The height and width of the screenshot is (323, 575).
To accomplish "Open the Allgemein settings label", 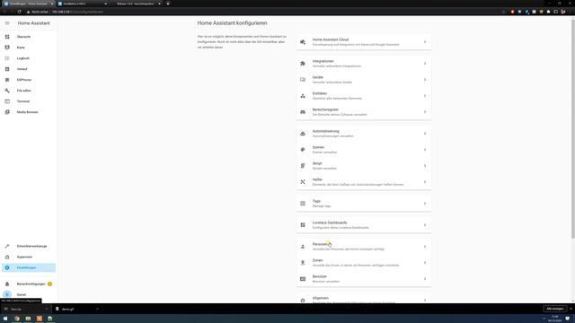I will pyautogui.click(x=320, y=298).
